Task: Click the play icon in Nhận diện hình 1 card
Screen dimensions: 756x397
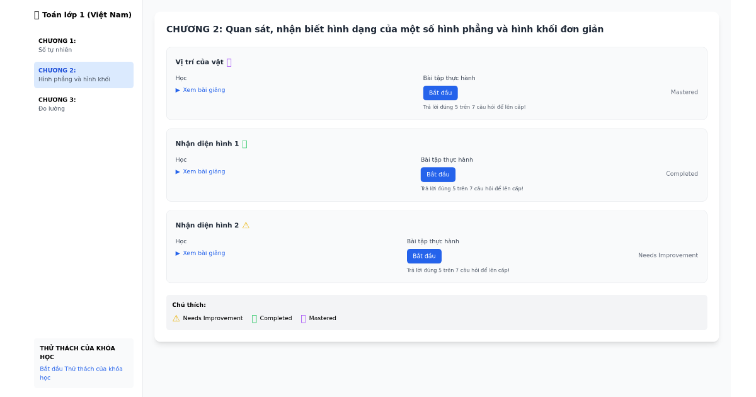Action: (x=178, y=171)
